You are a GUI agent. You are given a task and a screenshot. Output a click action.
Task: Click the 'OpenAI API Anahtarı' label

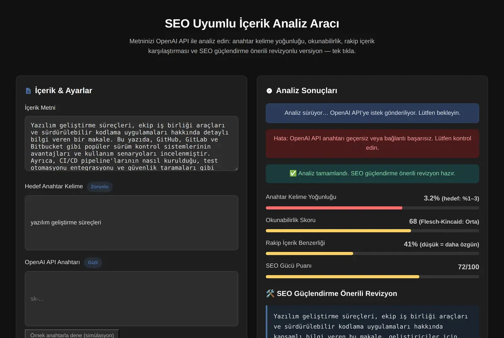click(52, 262)
